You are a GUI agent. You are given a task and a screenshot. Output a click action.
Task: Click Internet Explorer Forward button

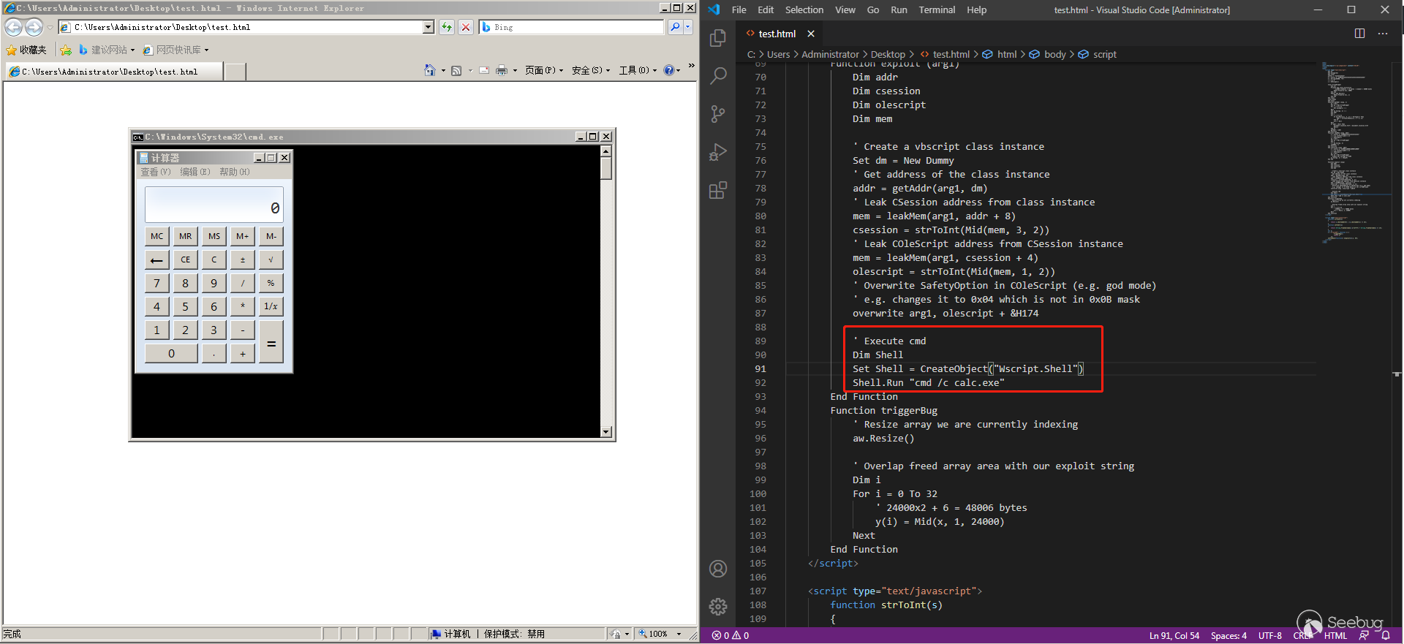(x=34, y=27)
